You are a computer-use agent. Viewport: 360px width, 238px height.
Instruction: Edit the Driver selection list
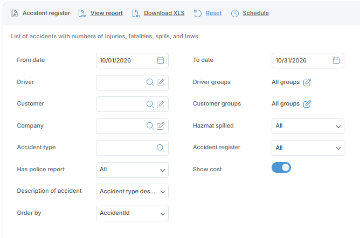(x=161, y=82)
